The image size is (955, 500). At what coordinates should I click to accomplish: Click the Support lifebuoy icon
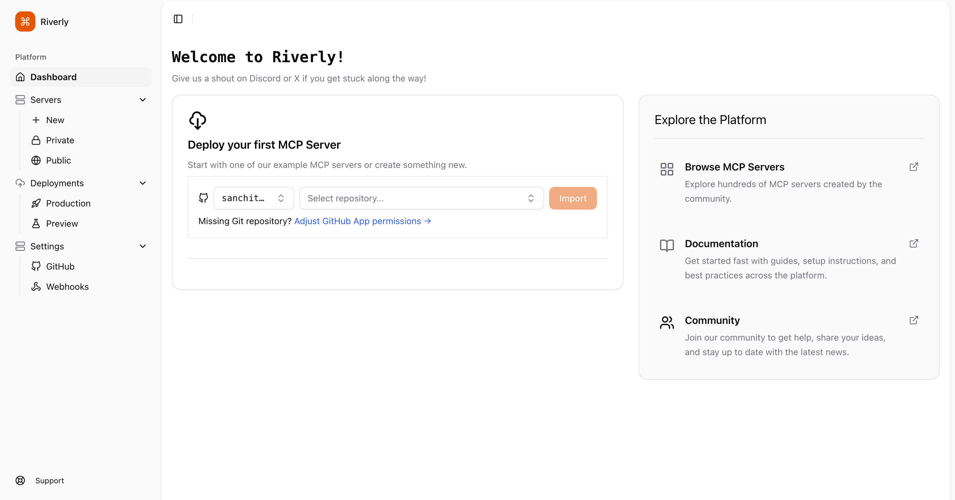21,480
